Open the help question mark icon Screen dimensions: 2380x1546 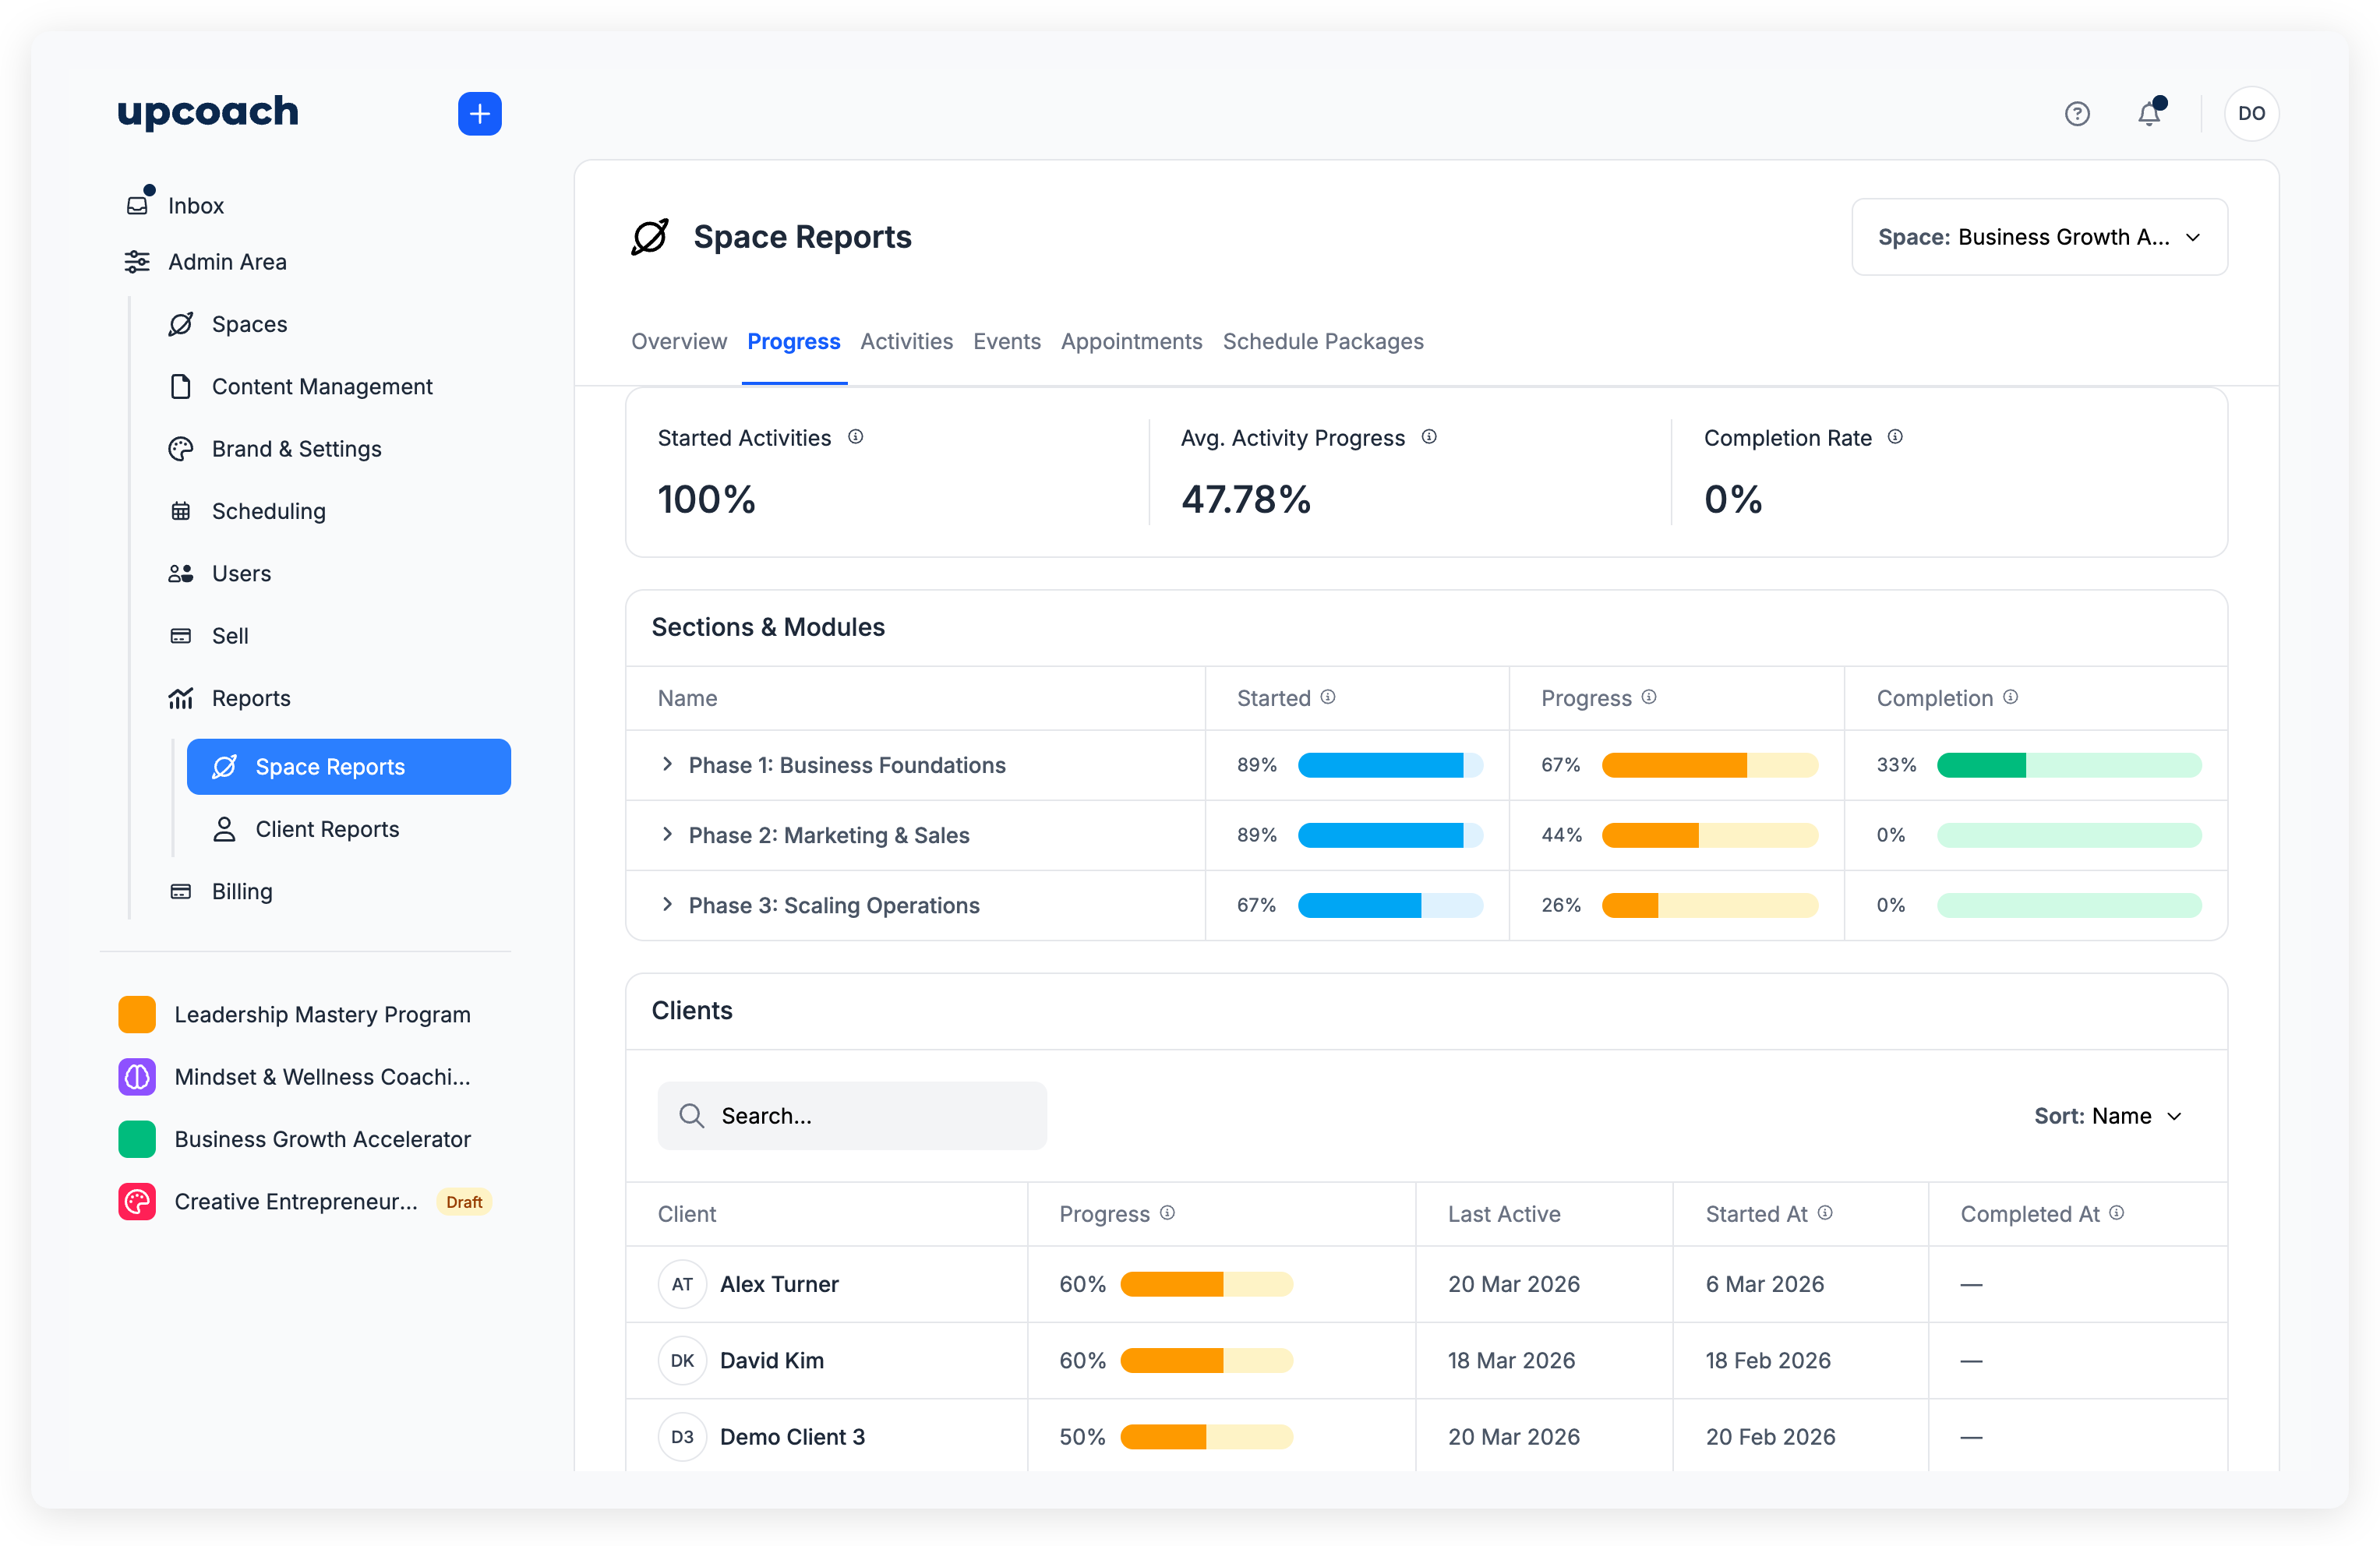(x=2077, y=113)
